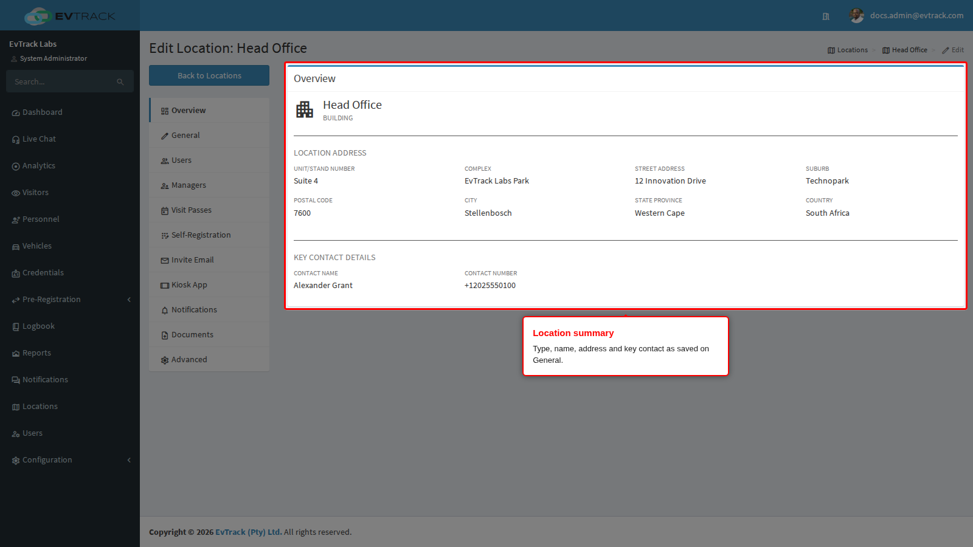Focus the sidebar Search input field

(x=70, y=81)
